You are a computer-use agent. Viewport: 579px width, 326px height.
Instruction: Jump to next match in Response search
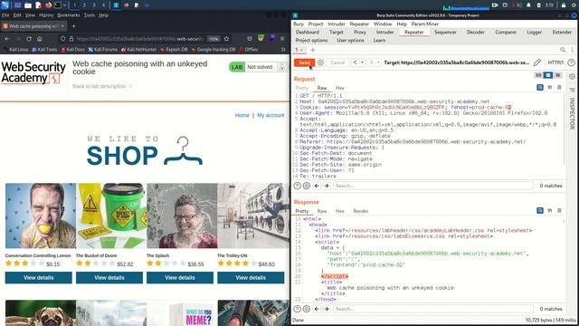click(x=327, y=309)
